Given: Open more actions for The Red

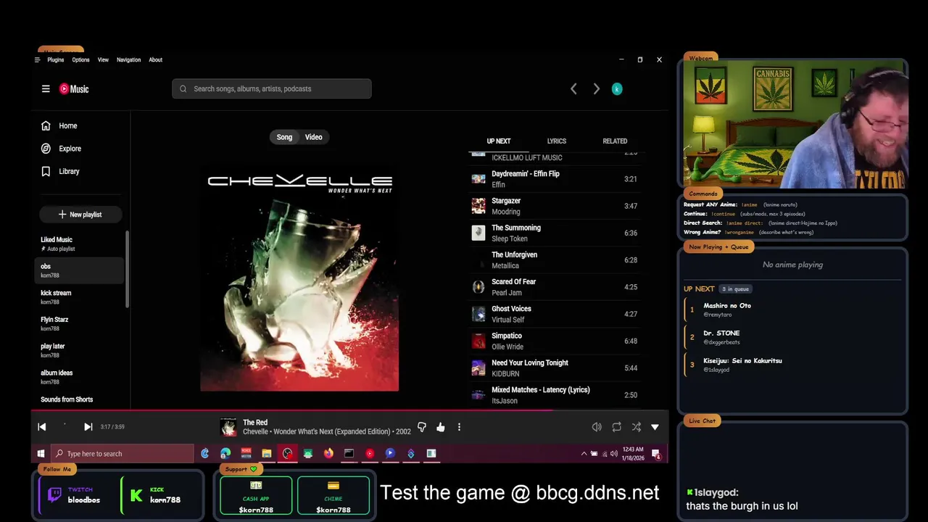Looking at the screenshot, I should click(x=459, y=427).
